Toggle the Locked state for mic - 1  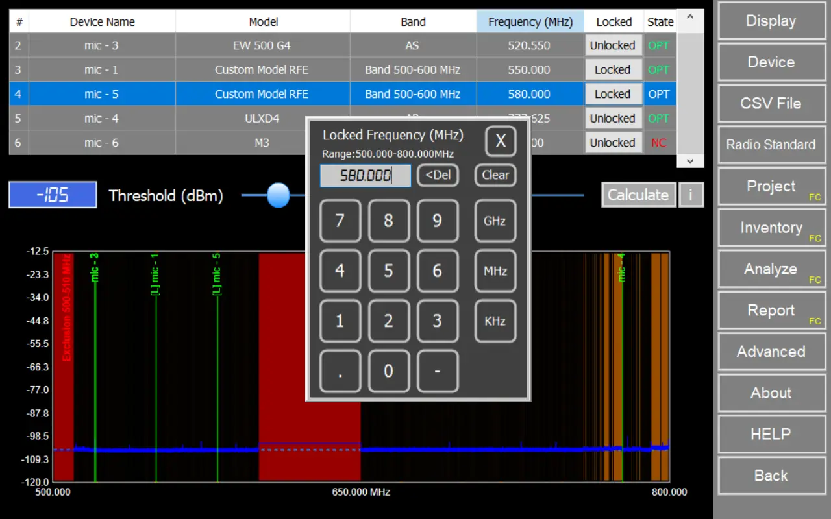(x=612, y=70)
